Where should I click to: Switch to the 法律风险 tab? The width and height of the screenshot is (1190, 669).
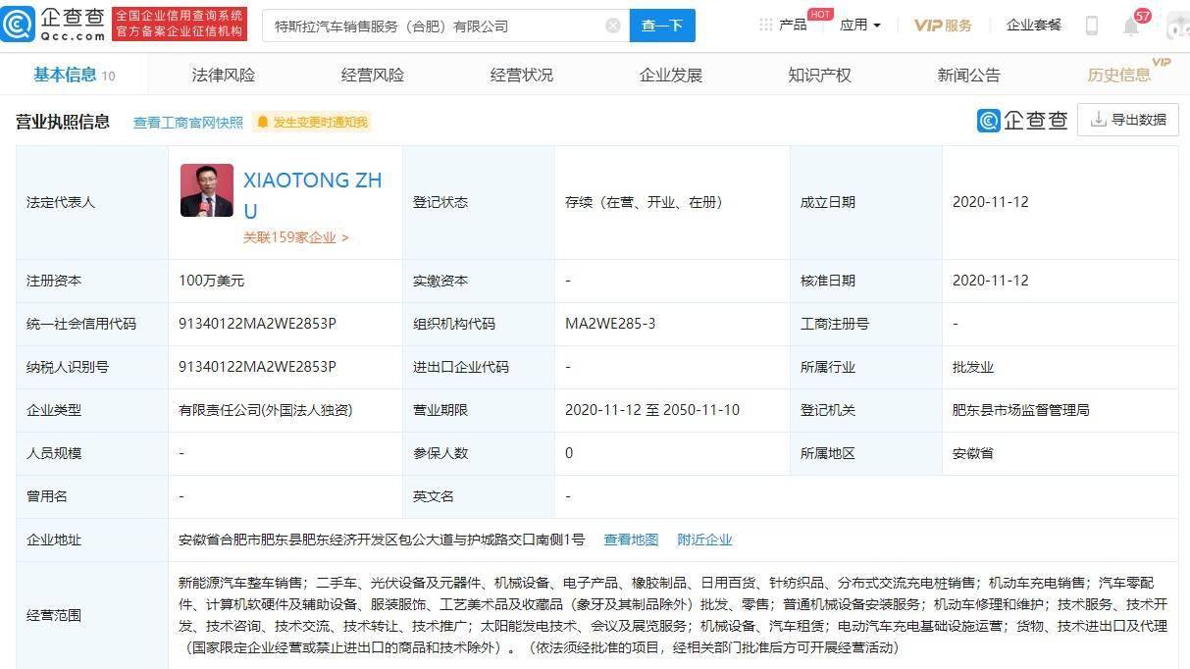click(x=224, y=75)
